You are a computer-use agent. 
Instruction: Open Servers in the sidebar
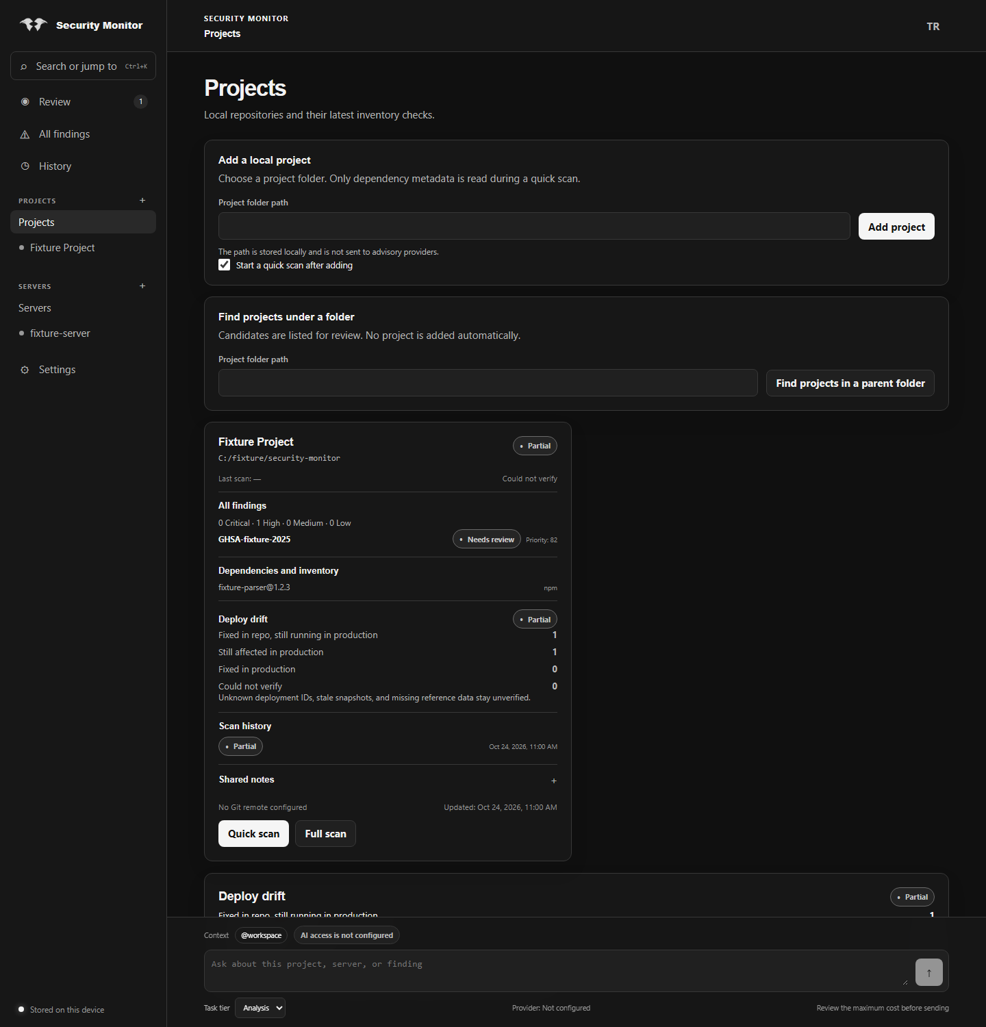tap(83, 308)
